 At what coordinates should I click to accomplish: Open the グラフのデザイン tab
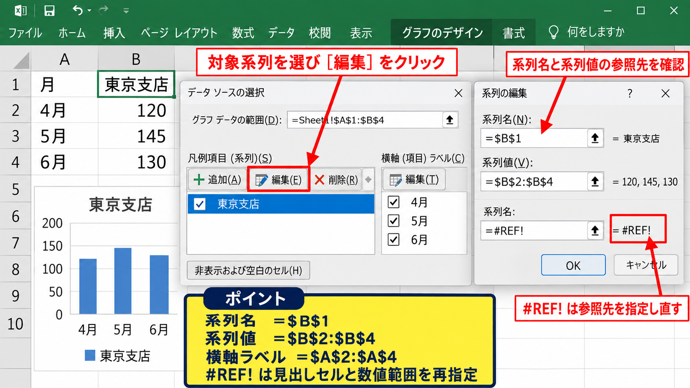442,33
